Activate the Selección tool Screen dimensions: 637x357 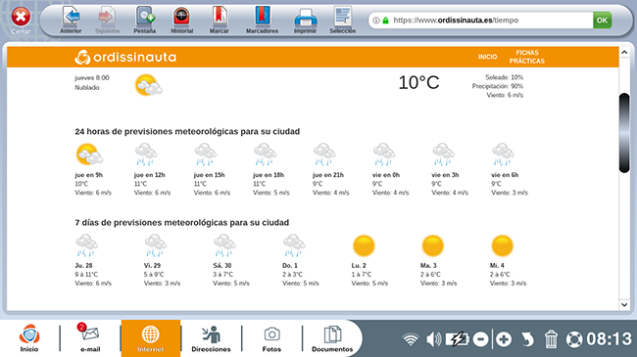[342, 20]
